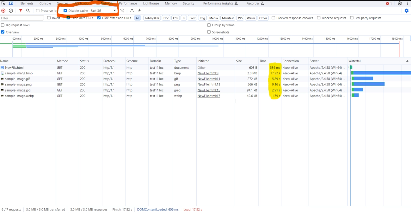Open the customize DevTools menu
411x213 pixels.
pyautogui.click(x=407, y=3)
